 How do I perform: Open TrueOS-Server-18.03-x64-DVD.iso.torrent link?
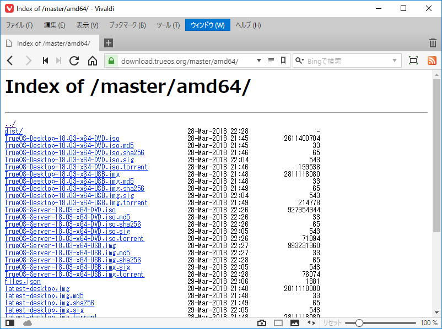(x=74, y=238)
